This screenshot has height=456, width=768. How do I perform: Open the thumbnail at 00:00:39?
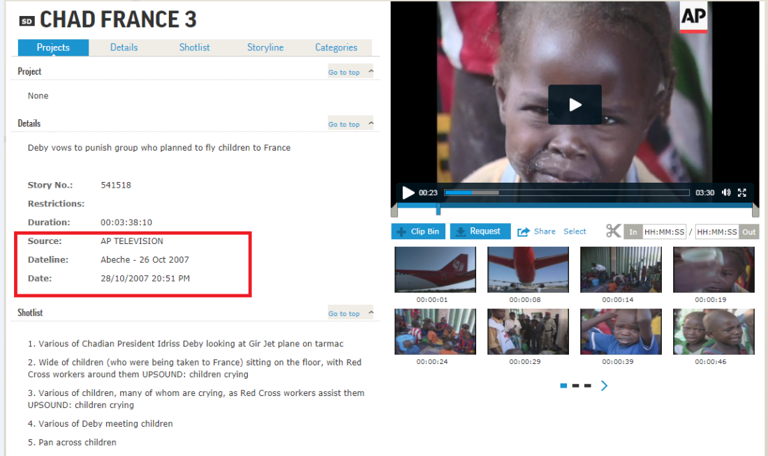pyautogui.click(x=621, y=331)
